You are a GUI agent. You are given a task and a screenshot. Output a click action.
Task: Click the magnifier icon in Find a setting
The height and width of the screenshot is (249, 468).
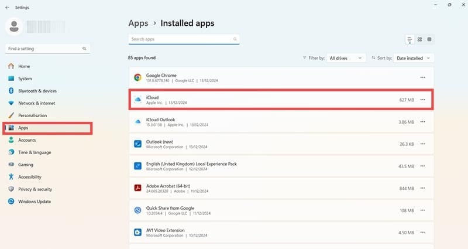click(x=84, y=49)
